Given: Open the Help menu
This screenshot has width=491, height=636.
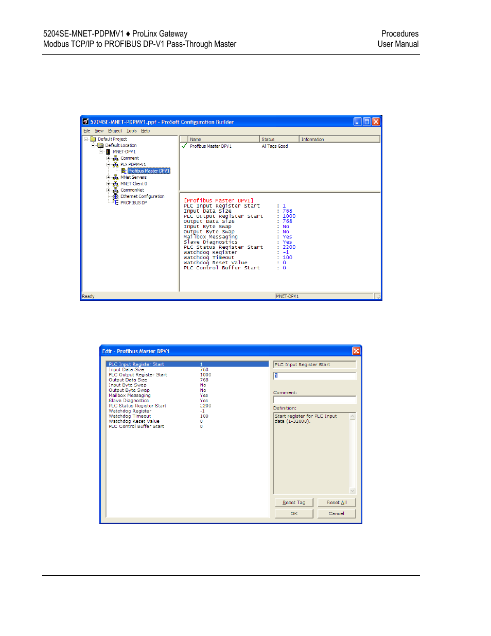Looking at the screenshot, I should pos(146,131).
